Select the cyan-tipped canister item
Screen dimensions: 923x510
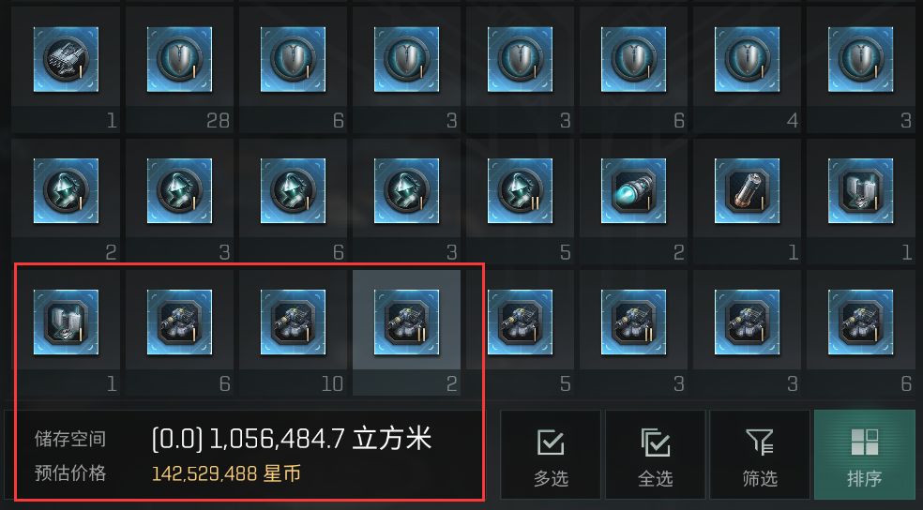click(634, 202)
